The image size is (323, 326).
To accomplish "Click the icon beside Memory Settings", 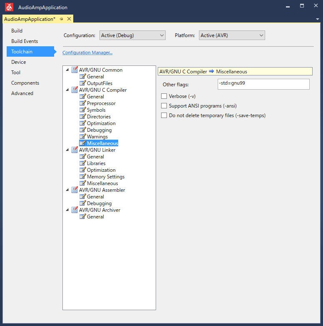I will coord(82,176).
